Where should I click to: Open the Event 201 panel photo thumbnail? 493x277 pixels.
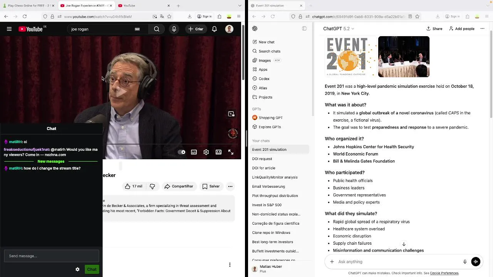pos(404,57)
